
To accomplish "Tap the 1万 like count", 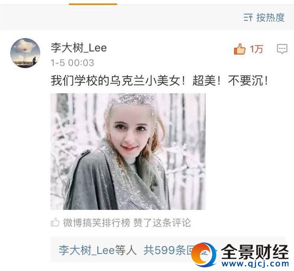I will [256, 49].
